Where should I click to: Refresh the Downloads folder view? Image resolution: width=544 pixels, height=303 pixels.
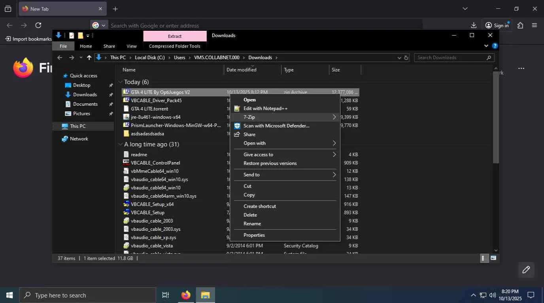(406, 58)
